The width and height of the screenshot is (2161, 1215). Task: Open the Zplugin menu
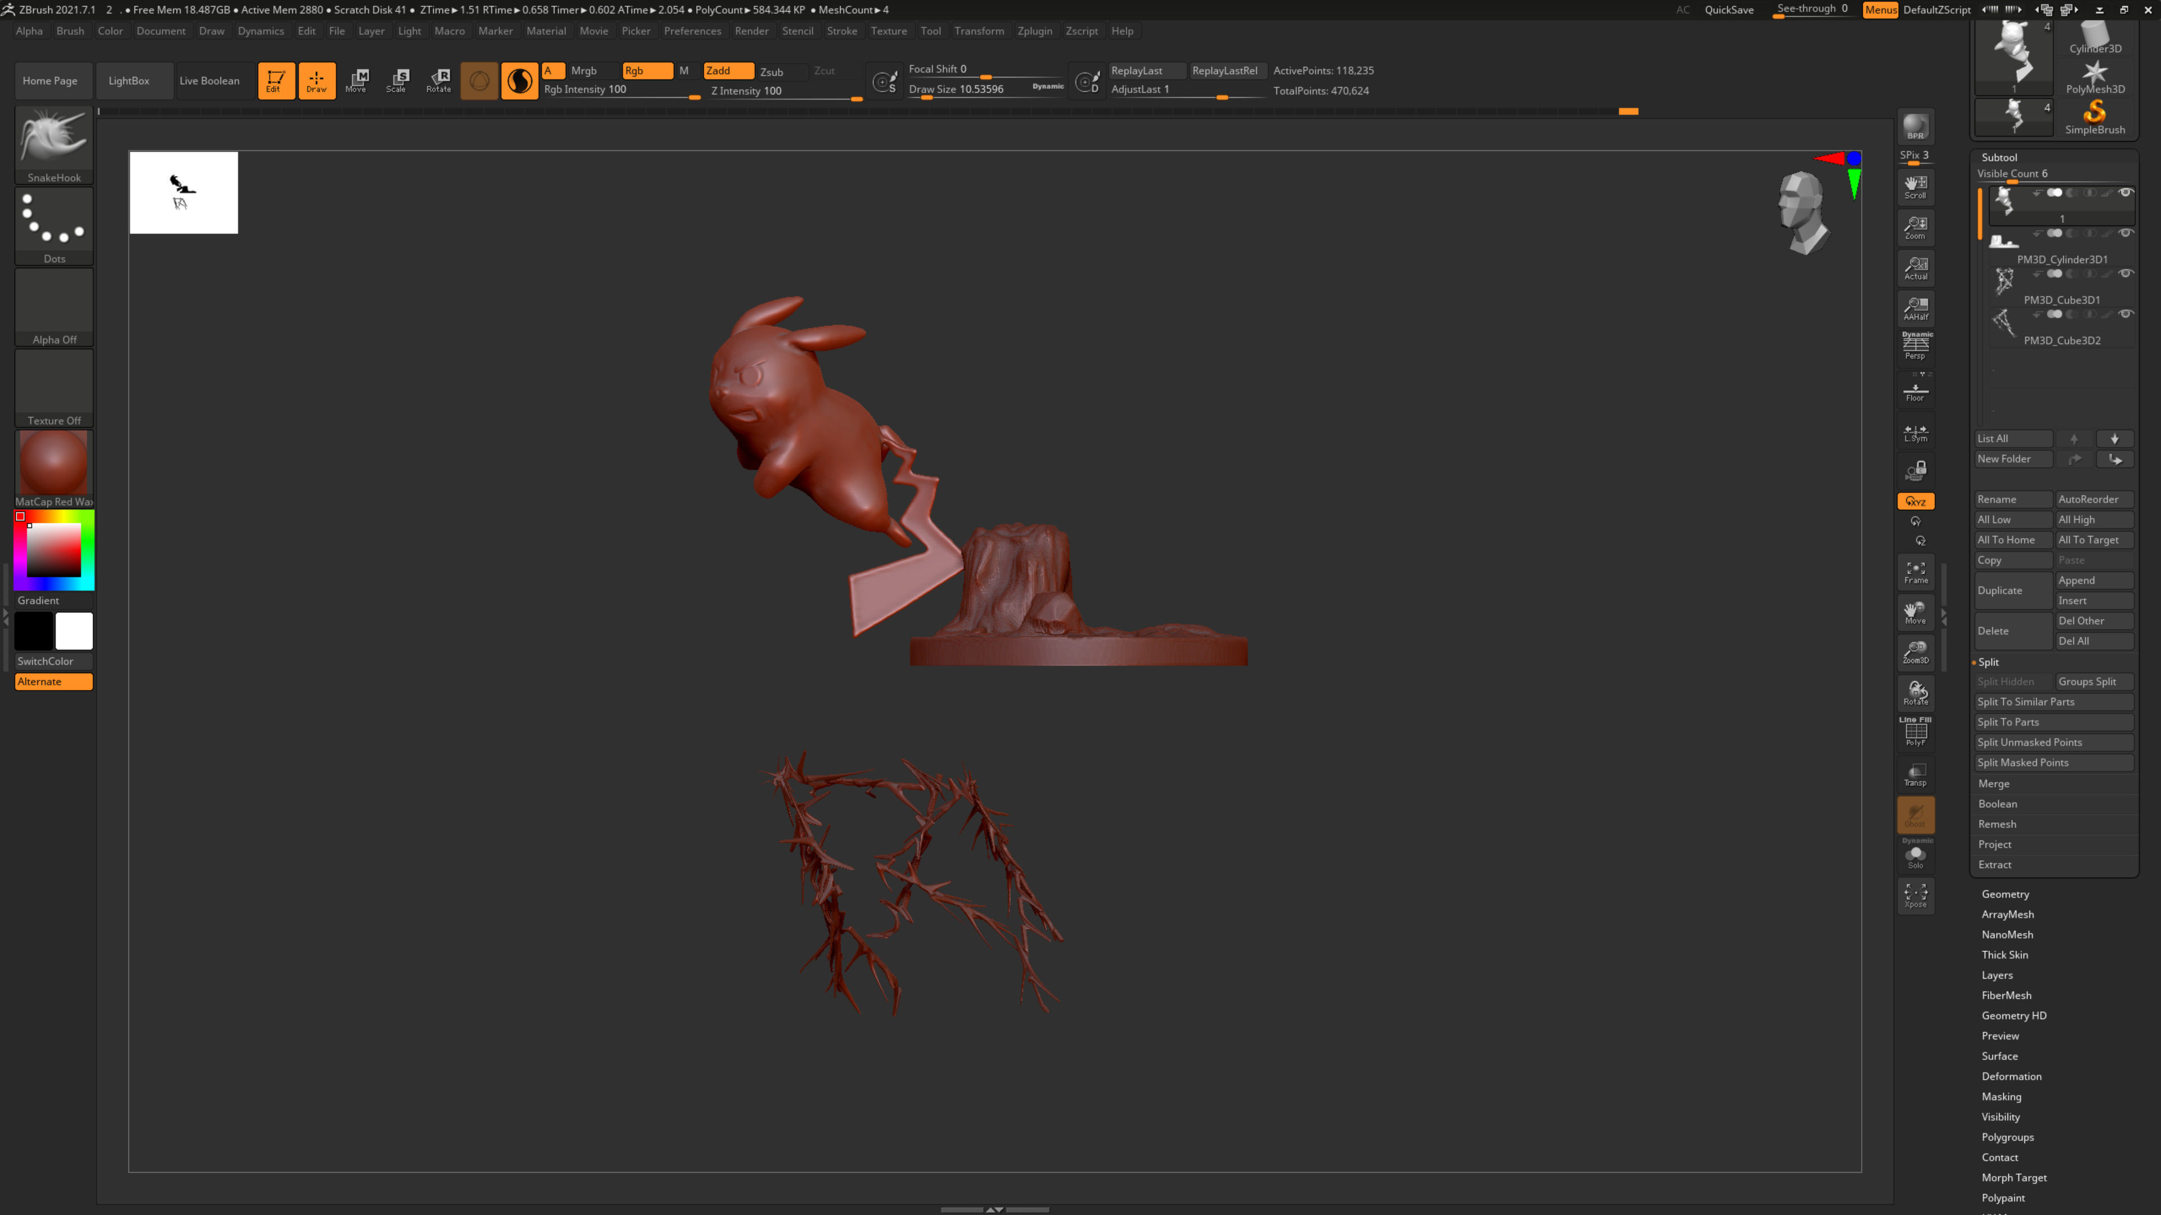tap(1034, 31)
